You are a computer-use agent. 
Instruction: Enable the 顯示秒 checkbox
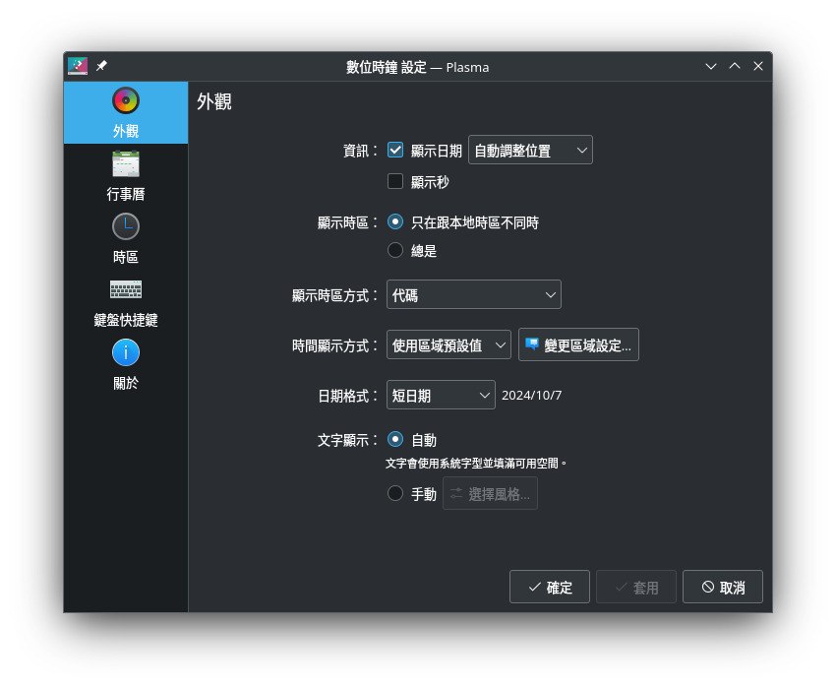(x=395, y=181)
